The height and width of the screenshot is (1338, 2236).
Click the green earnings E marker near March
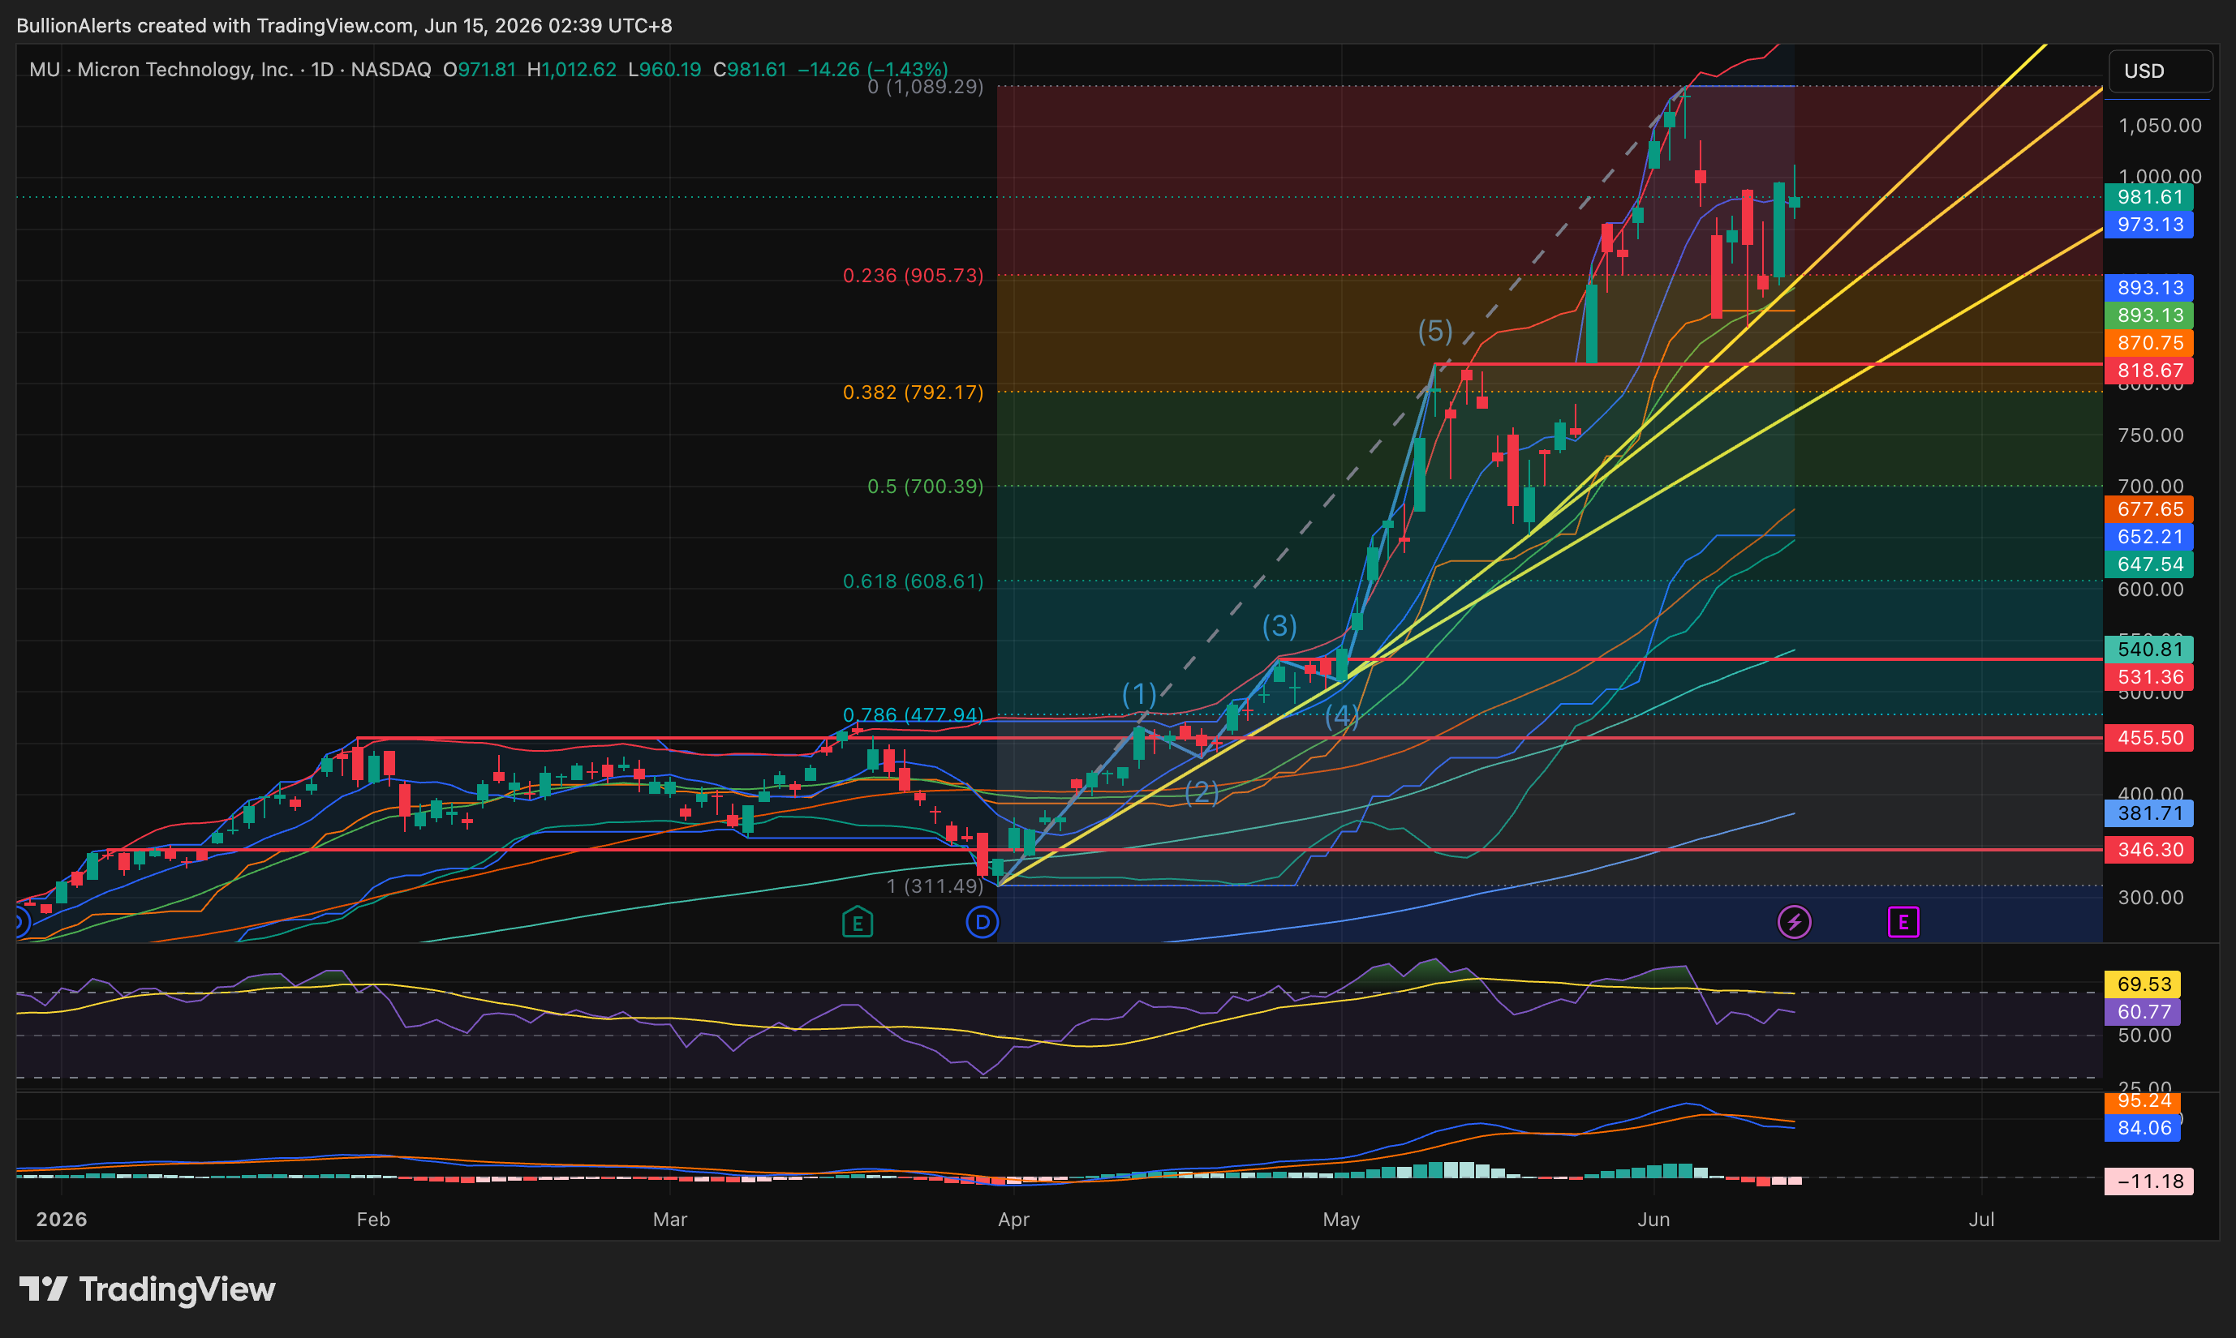[x=857, y=922]
